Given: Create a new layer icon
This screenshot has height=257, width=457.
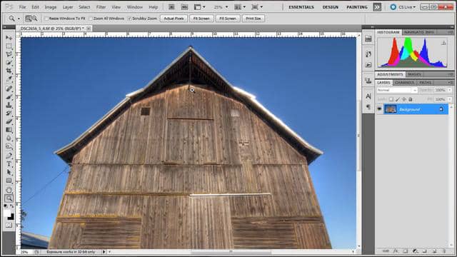Looking at the screenshot, I should (x=434, y=251).
